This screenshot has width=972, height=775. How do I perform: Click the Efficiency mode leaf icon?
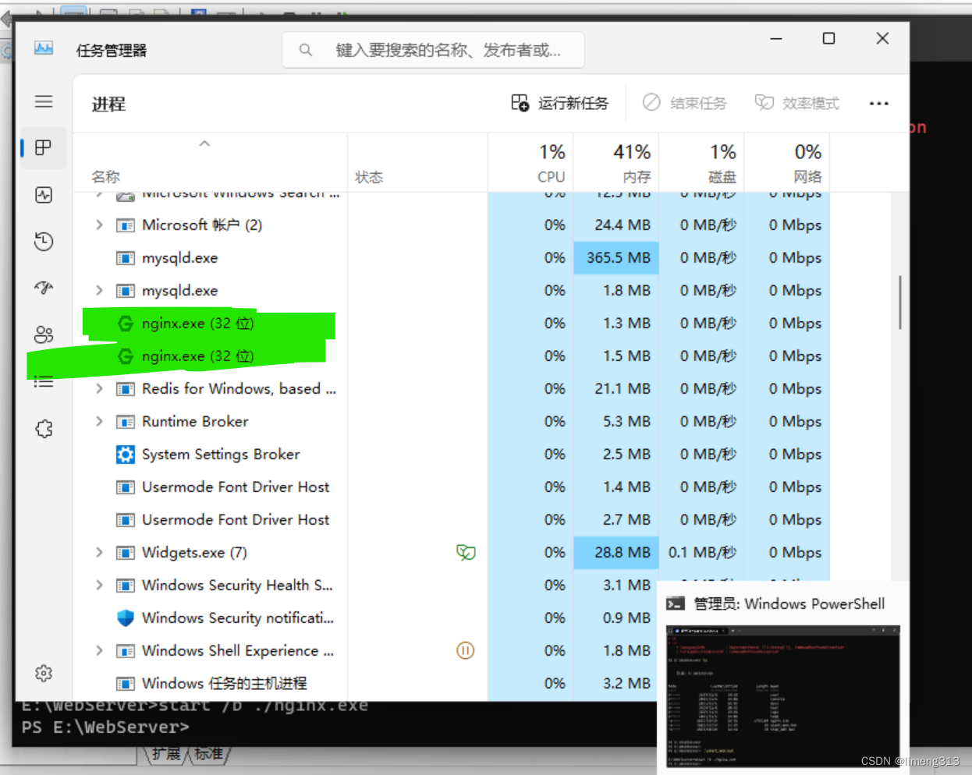coord(764,103)
